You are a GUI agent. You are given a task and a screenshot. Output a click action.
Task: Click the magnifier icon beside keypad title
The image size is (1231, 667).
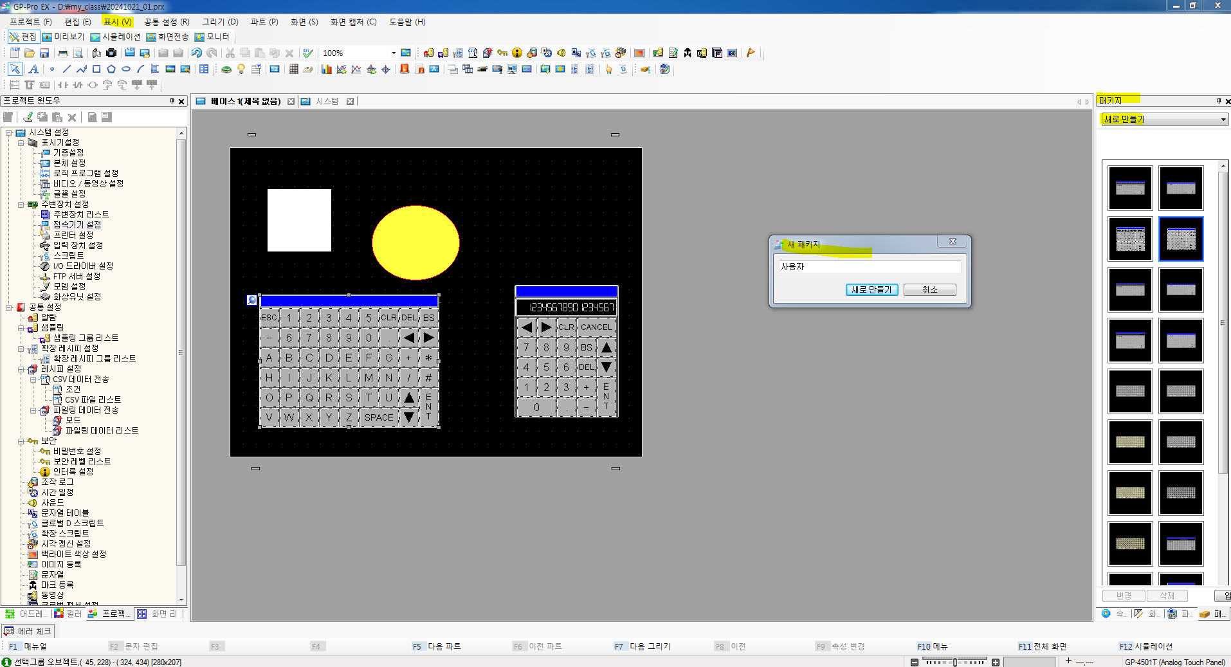point(252,300)
